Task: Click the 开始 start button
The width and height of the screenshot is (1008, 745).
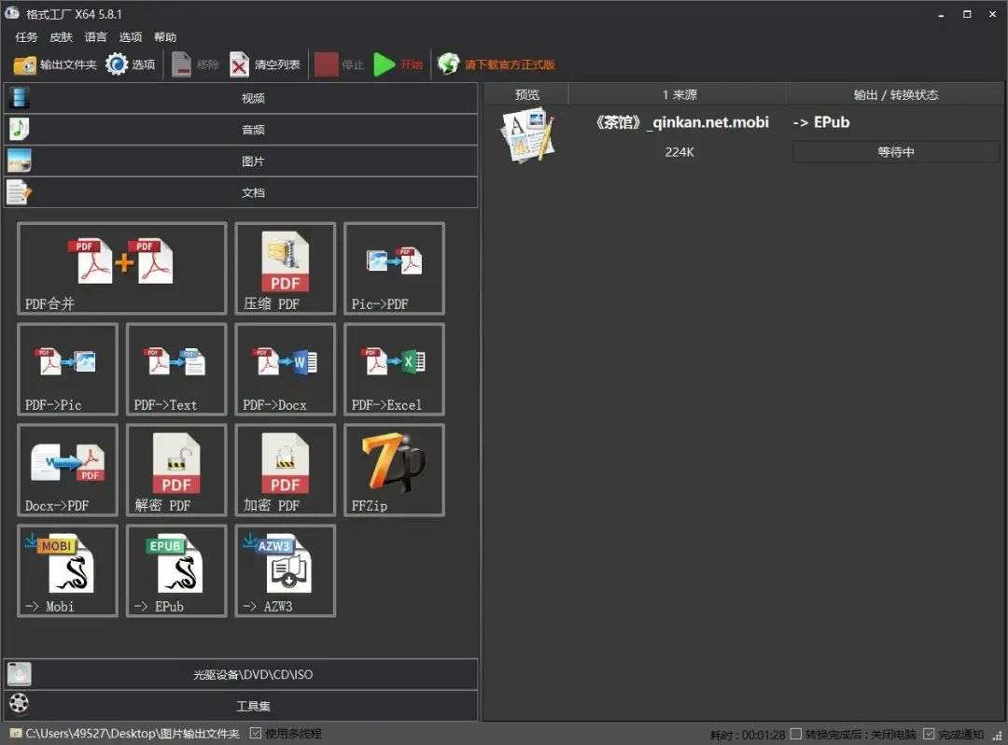Action: pos(399,64)
